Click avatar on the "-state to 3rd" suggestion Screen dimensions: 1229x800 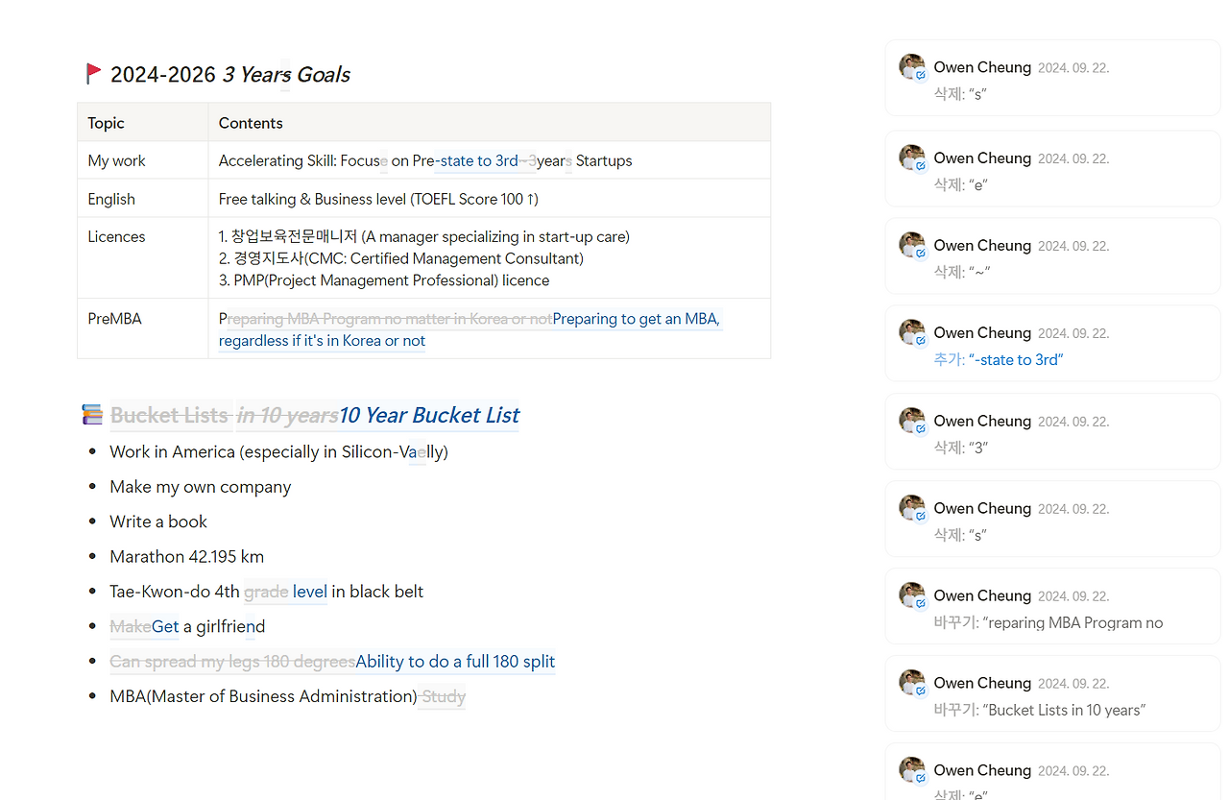(911, 332)
